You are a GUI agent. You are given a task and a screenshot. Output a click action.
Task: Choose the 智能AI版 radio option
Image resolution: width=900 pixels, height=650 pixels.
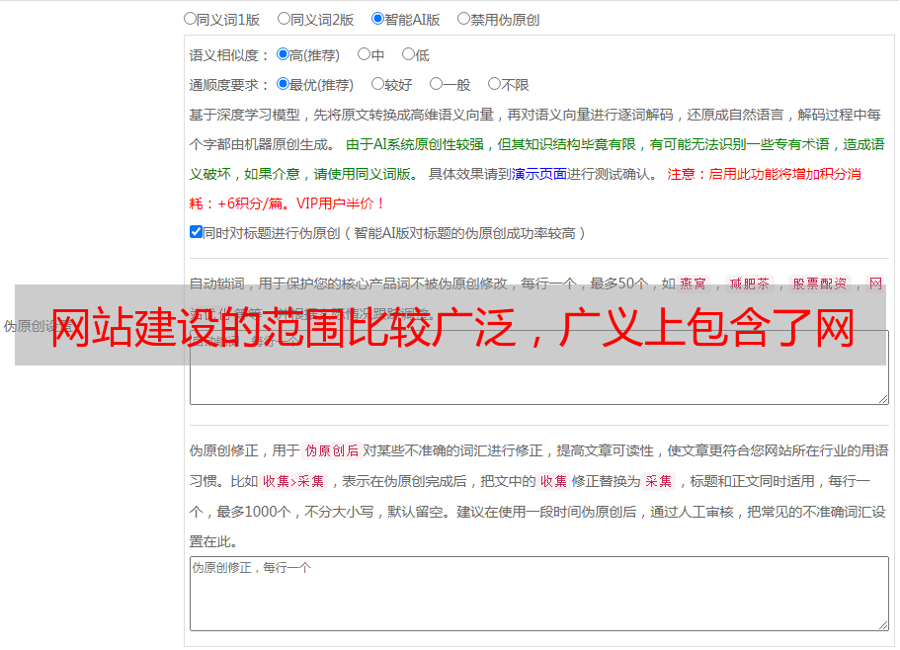377,19
